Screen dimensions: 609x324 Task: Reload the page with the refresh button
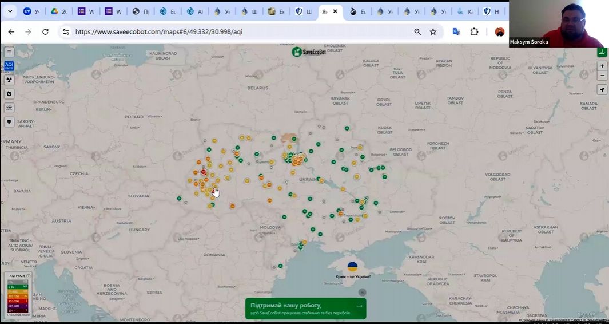click(x=46, y=32)
